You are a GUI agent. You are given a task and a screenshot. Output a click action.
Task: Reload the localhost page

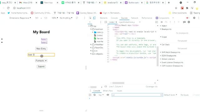(8, 8)
